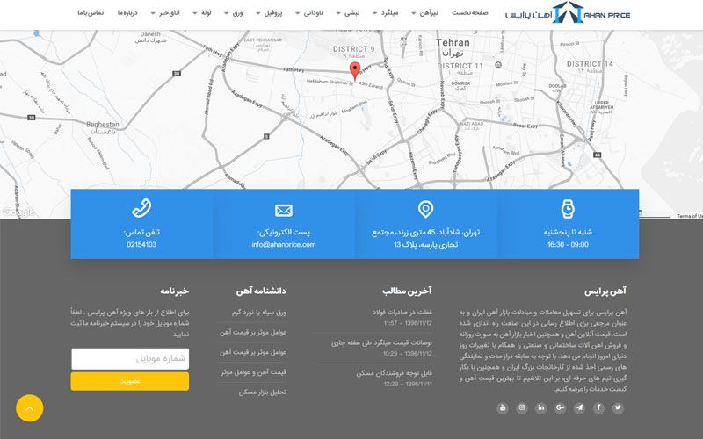Open article نوسانات قیمت میلگرد طی هفته جاری
Screen dimensions: 703x439
point(381,342)
